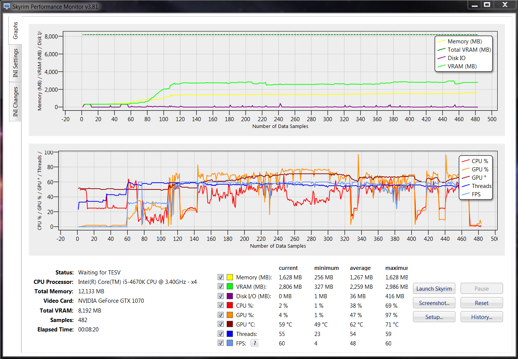518x359 pixels.
Task: Select the Elapsed Time 00:08:20
Action: (x=89, y=330)
